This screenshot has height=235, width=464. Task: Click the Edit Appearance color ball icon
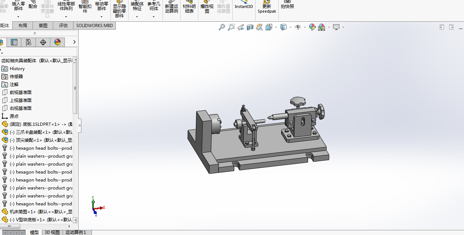312,27
